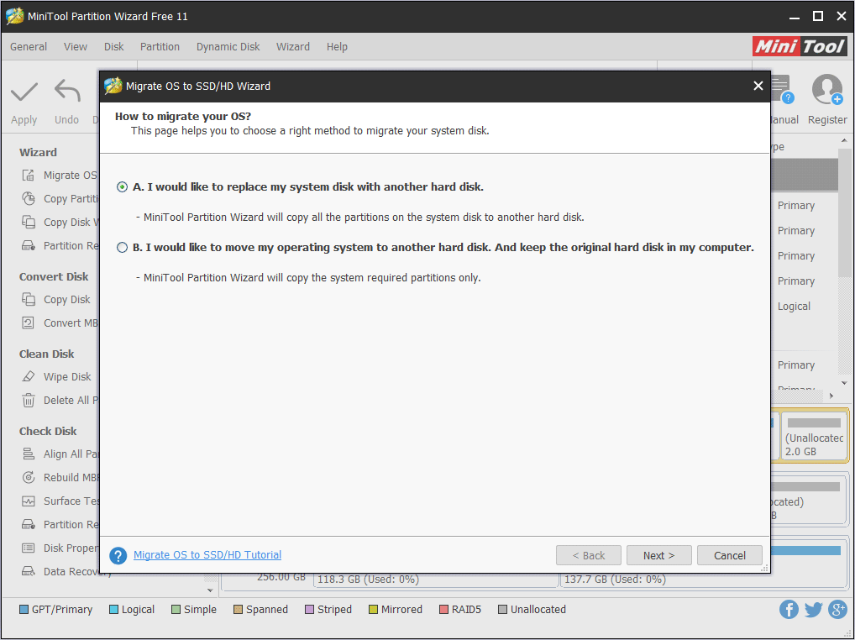Select the Unallocated 2.0 GB disk block
This screenshot has width=855, height=640.
(x=814, y=437)
